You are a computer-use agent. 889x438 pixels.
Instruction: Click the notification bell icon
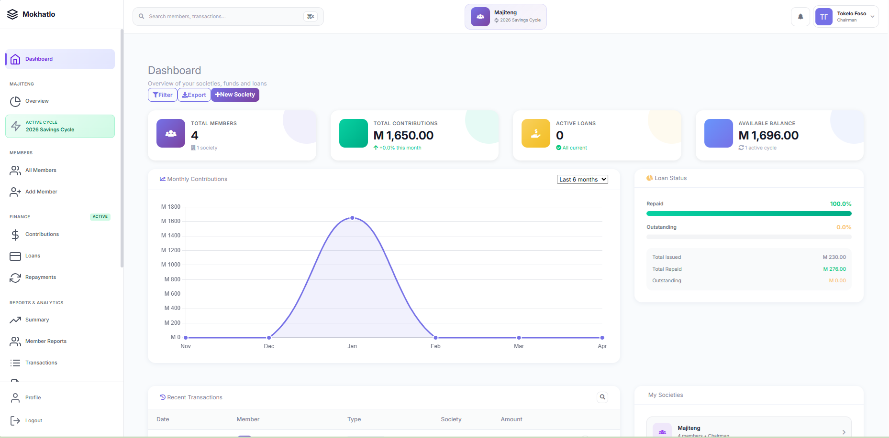pos(800,17)
